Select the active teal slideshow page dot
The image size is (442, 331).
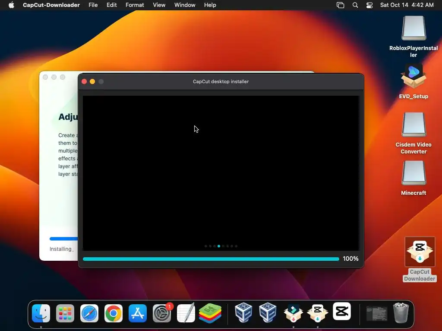coord(219,246)
